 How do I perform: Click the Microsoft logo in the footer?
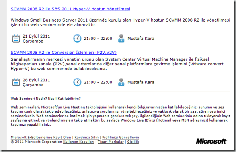(x=211, y=141)
